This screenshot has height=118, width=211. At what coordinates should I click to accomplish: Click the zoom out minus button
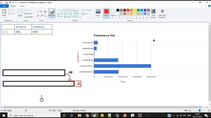[x=190, y=110]
